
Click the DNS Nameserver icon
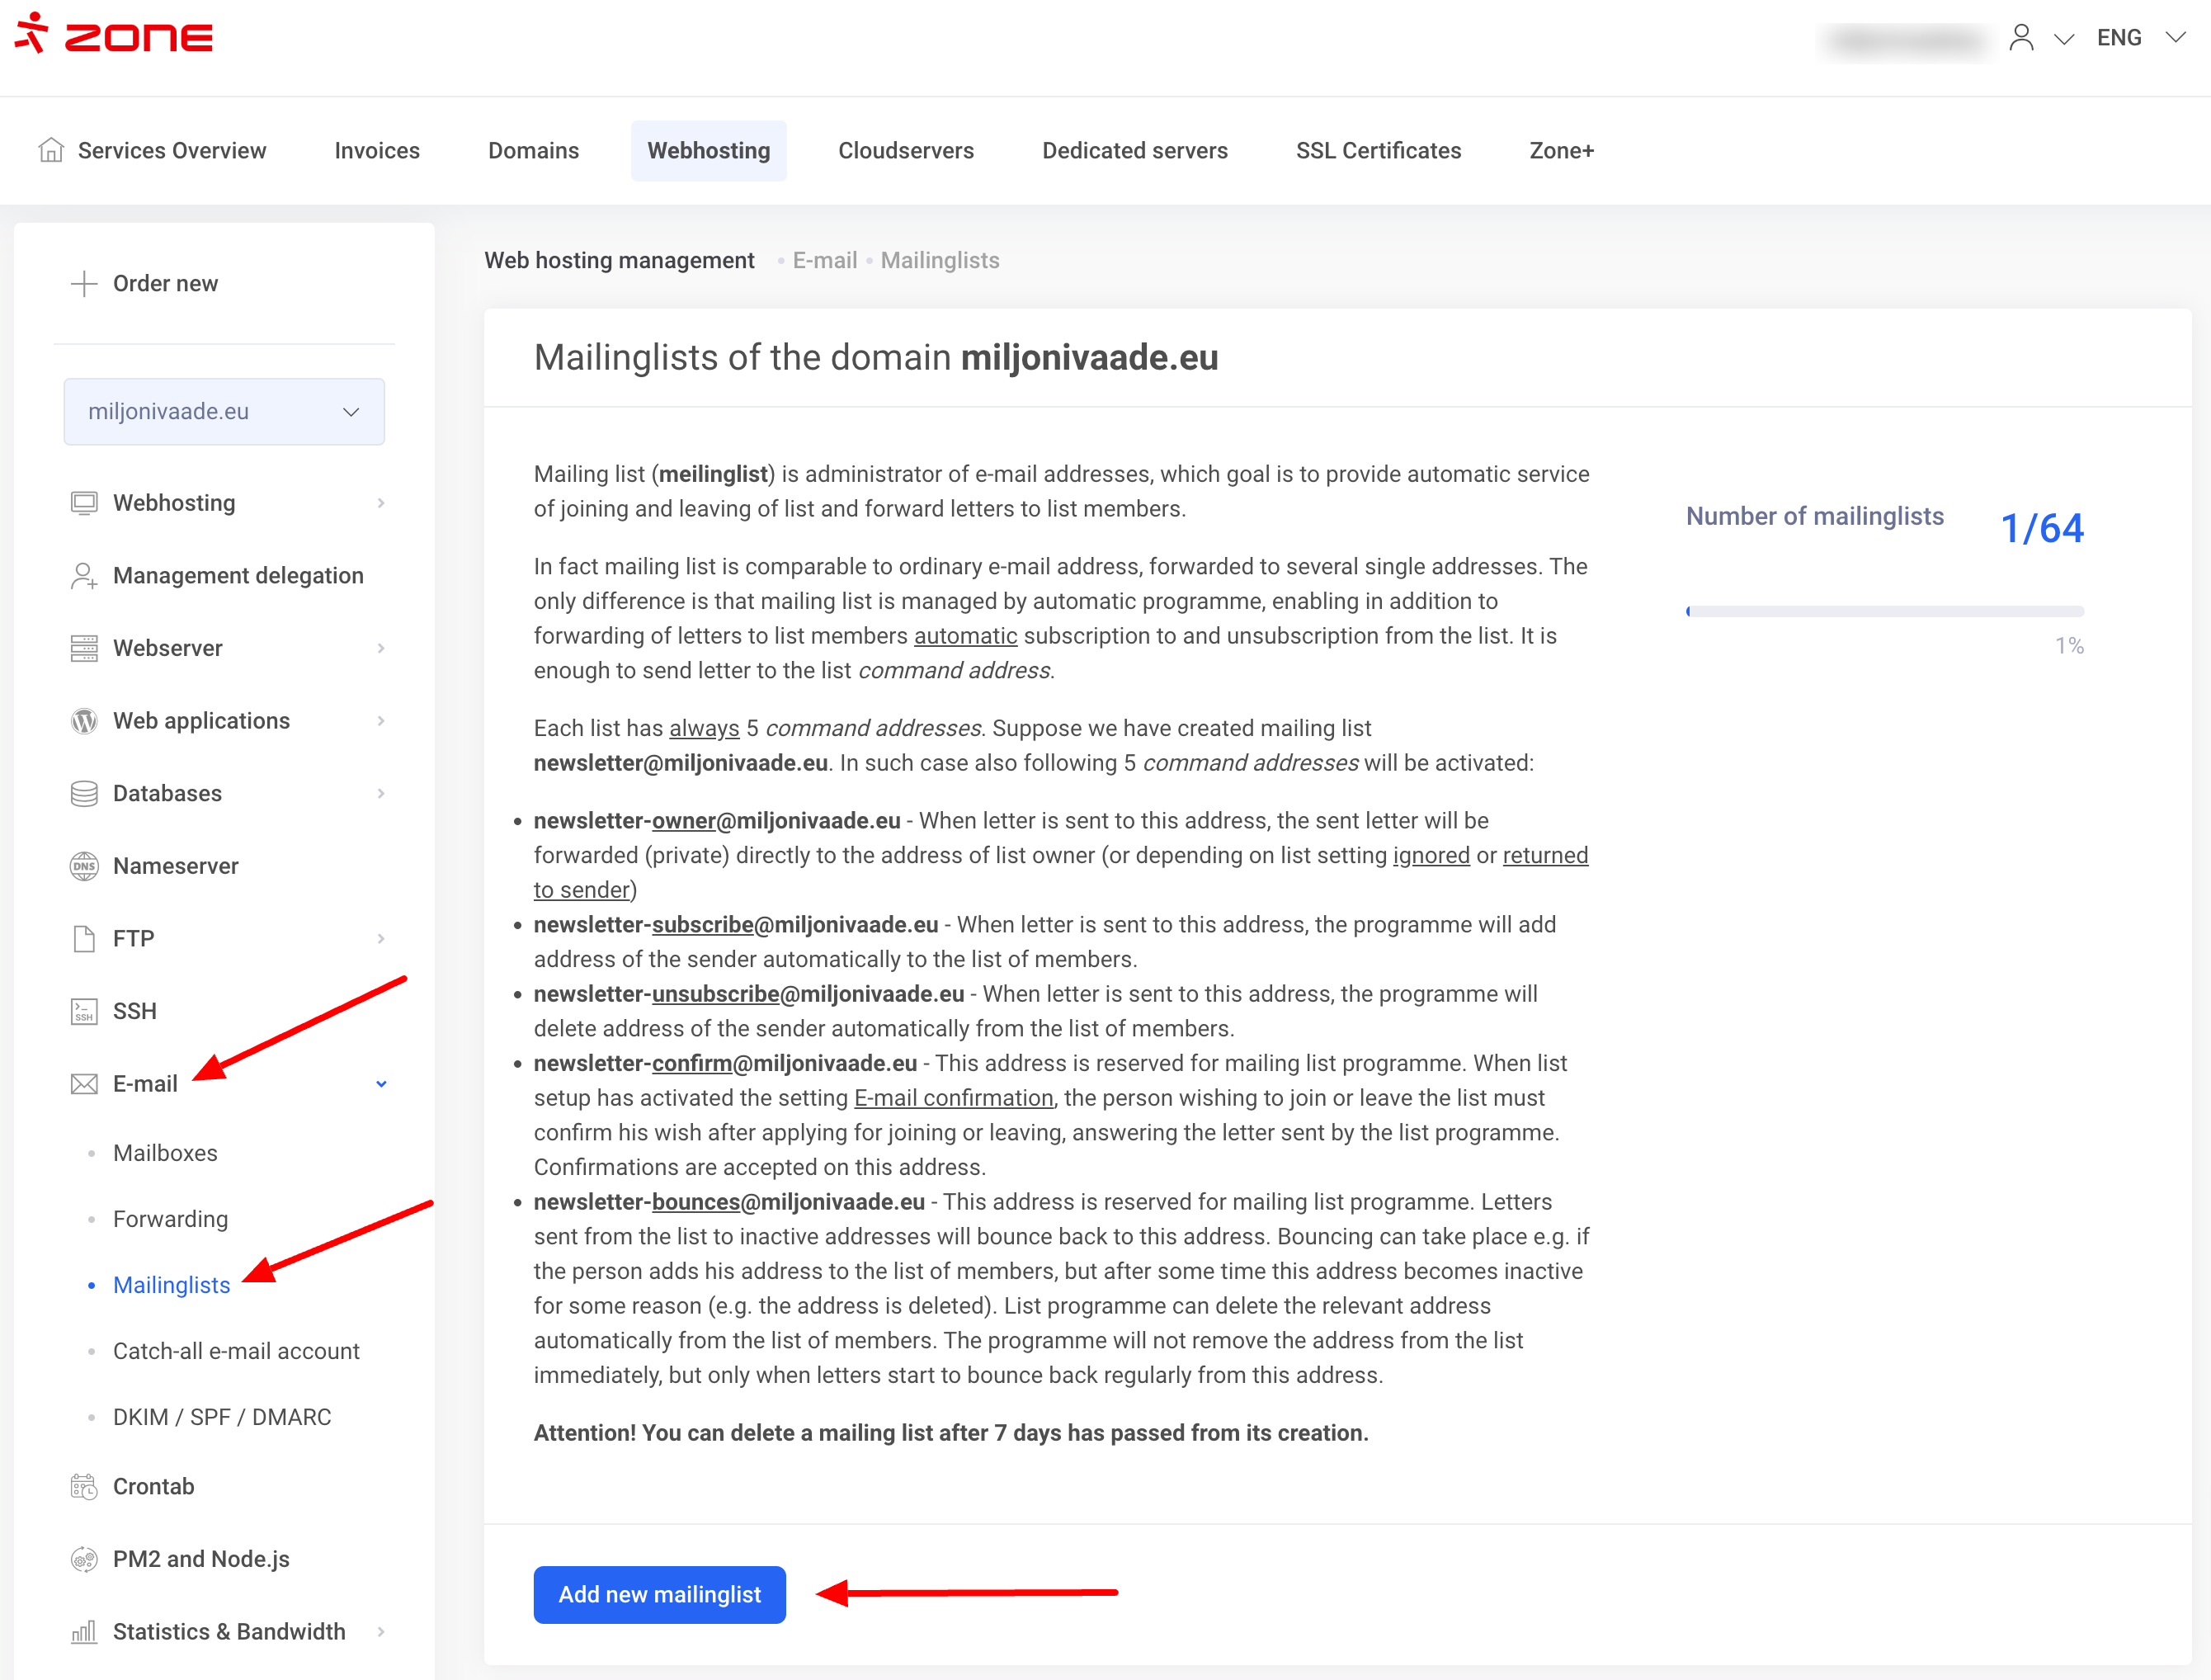pyautogui.click(x=84, y=866)
